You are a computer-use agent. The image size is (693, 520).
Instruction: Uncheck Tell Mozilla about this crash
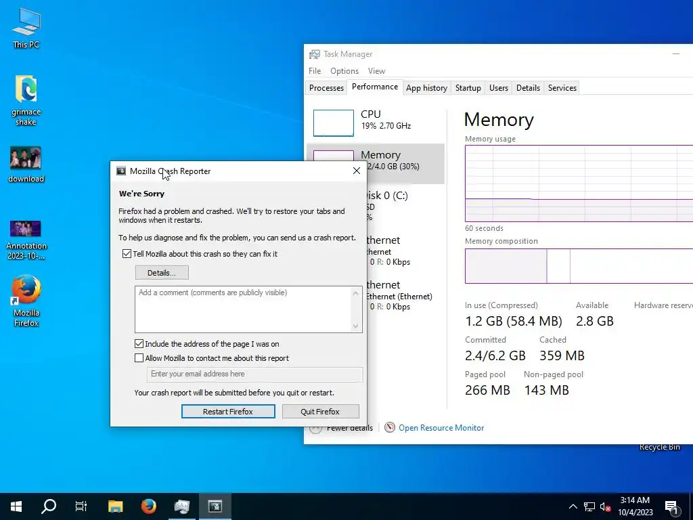coord(127,254)
